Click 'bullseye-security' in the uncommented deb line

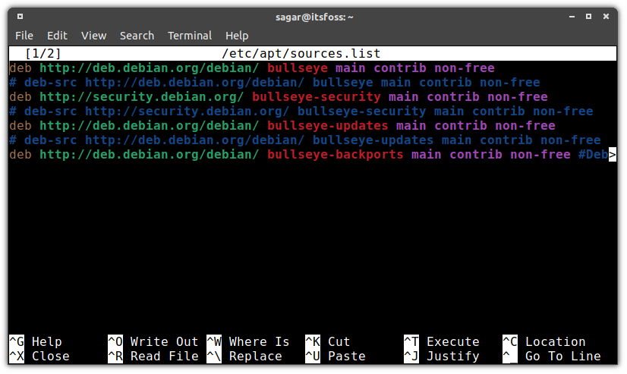pos(317,96)
